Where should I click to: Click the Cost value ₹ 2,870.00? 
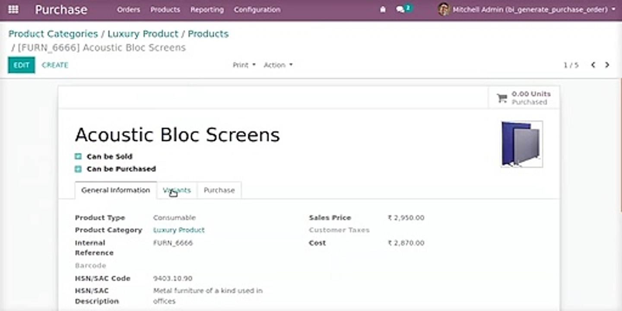click(406, 243)
